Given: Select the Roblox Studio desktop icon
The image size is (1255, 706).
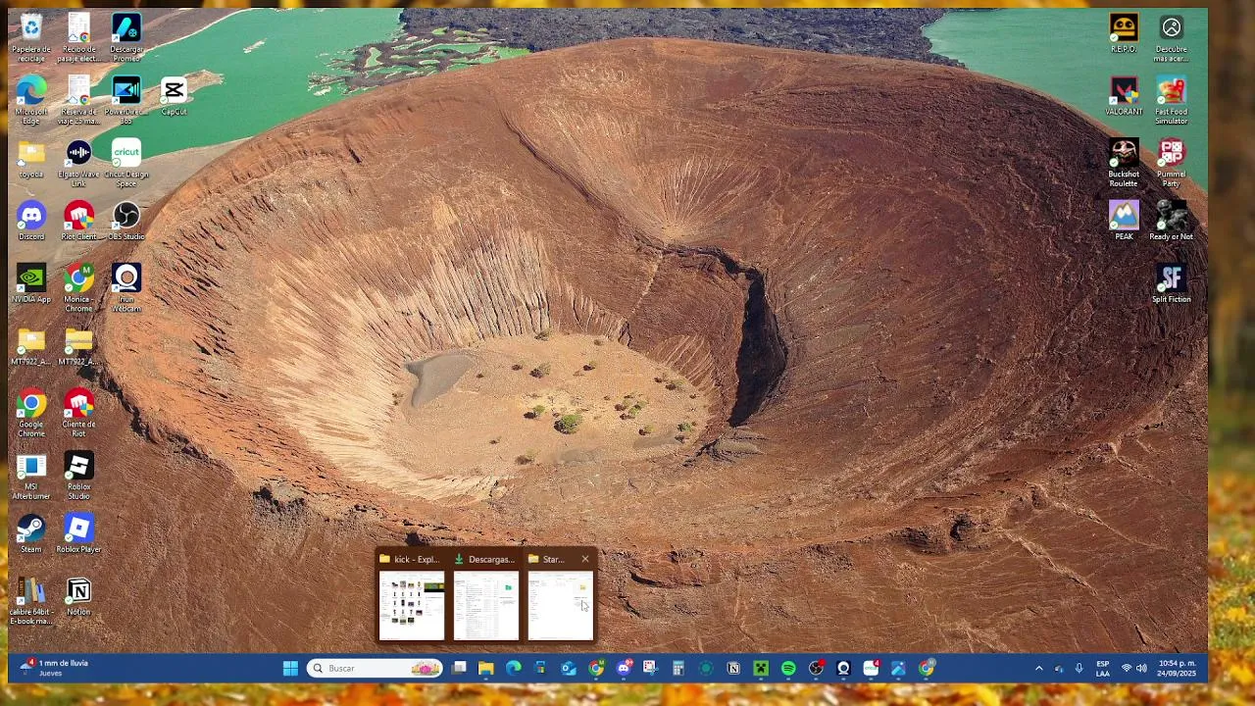Looking at the screenshot, I should coord(78,477).
